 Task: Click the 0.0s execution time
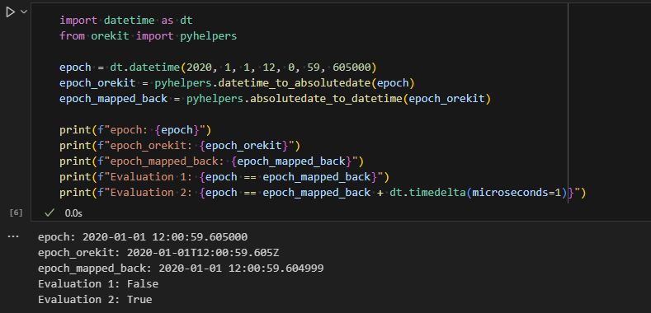[73, 213]
